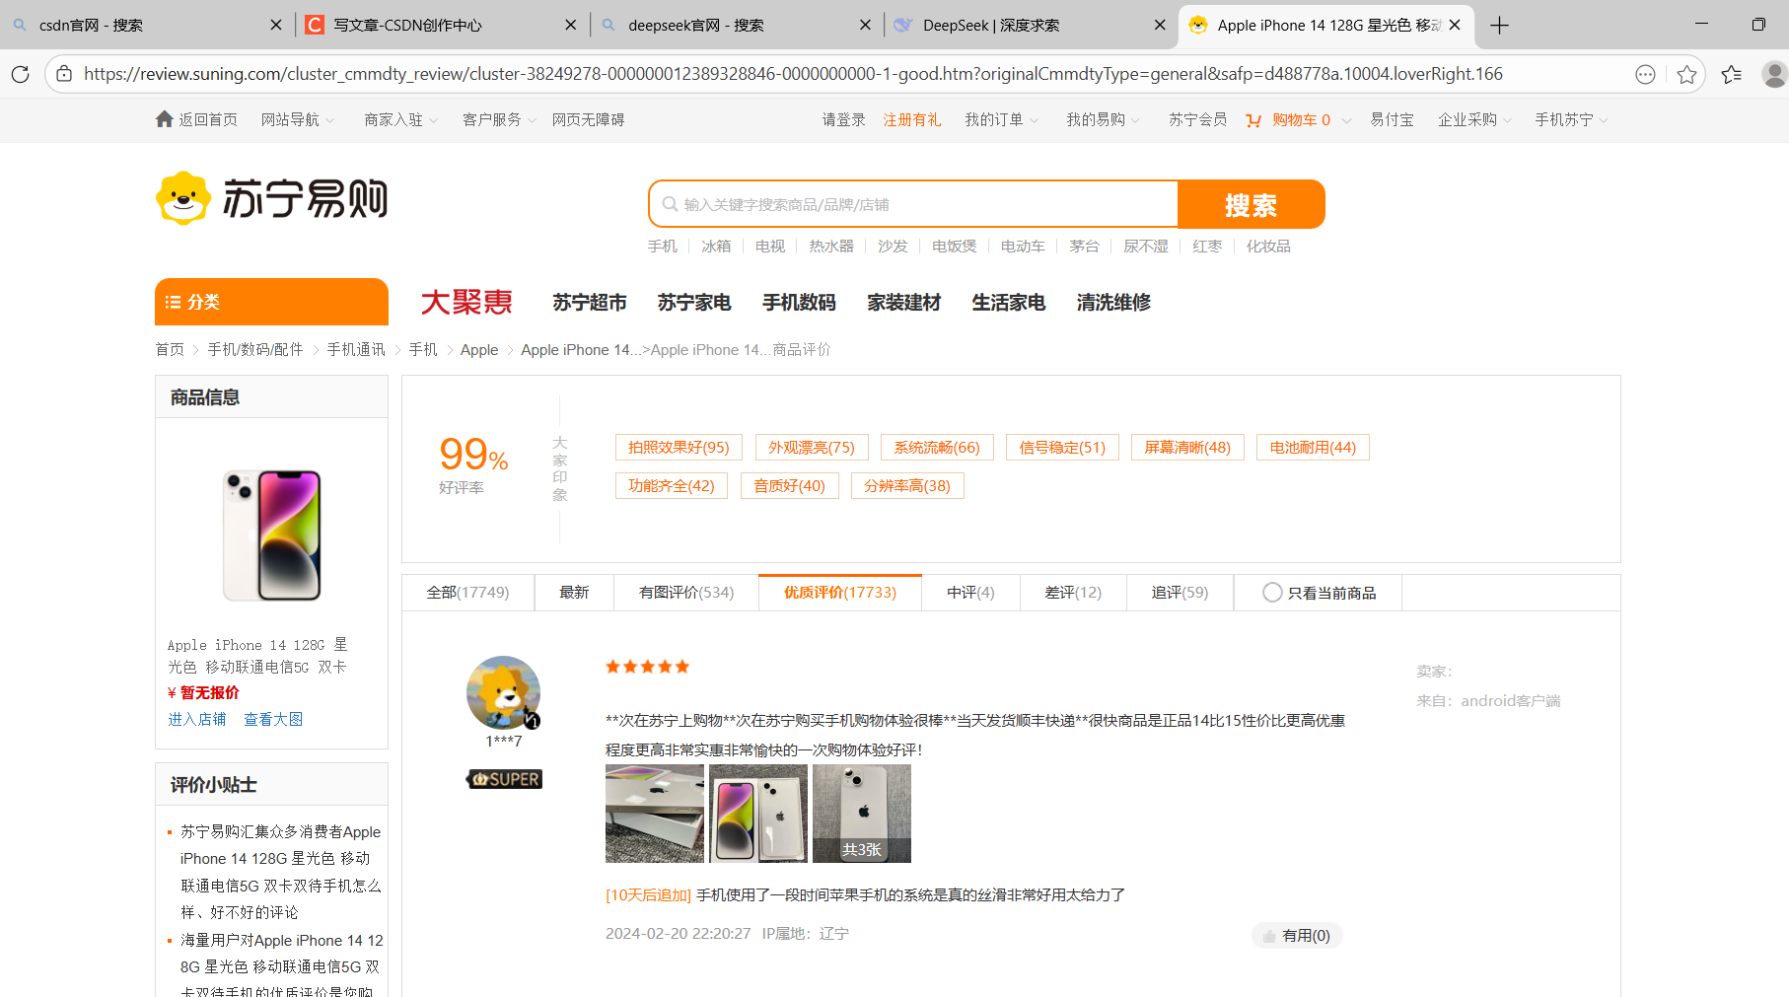Click the five-star rating of the review
Viewport: 1789px width, 997px height.
point(647,667)
